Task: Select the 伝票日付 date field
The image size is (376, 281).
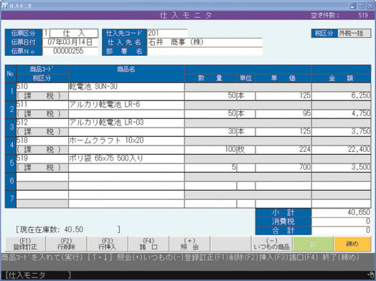Action: (70, 42)
